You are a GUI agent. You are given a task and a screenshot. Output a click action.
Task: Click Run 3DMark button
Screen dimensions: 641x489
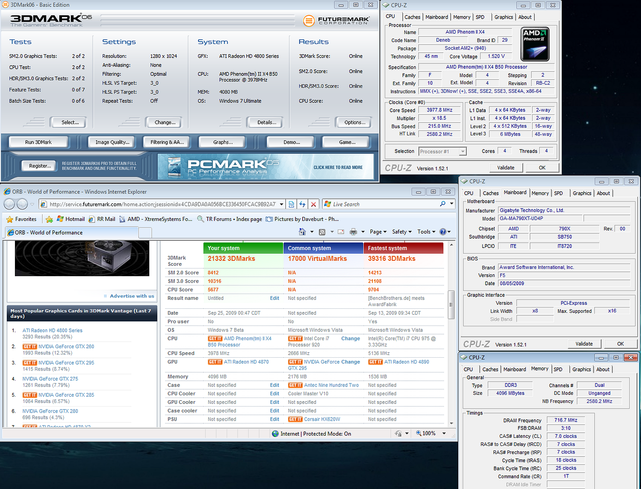[x=38, y=142]
